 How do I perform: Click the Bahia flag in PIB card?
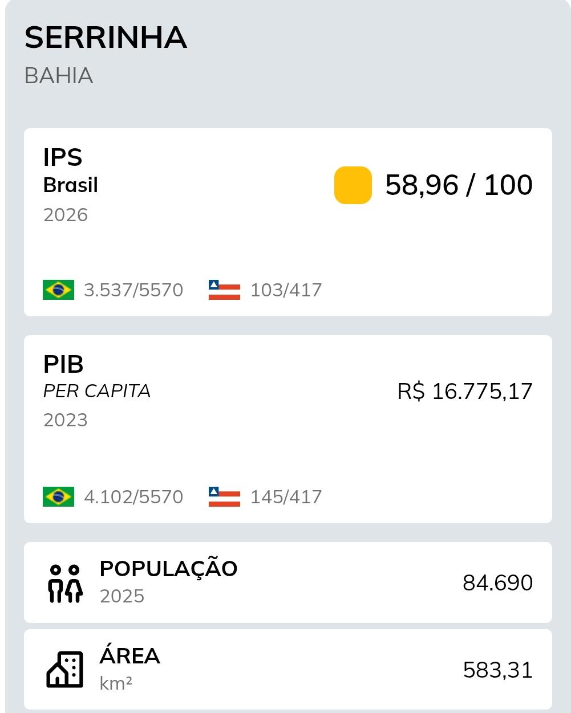224,496
